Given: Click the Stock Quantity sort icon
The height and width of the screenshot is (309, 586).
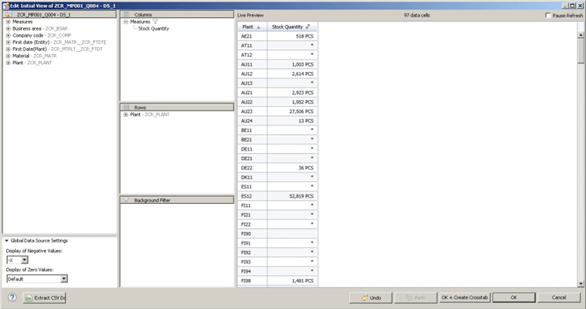Looking at the screenshot, I should coord(308,27).
